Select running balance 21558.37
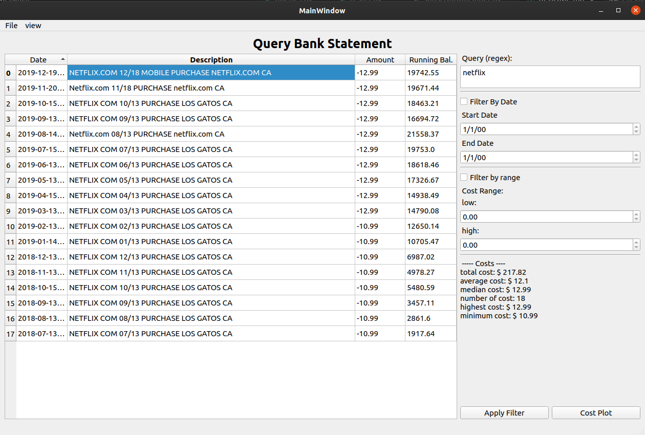 tap(431, 134)
